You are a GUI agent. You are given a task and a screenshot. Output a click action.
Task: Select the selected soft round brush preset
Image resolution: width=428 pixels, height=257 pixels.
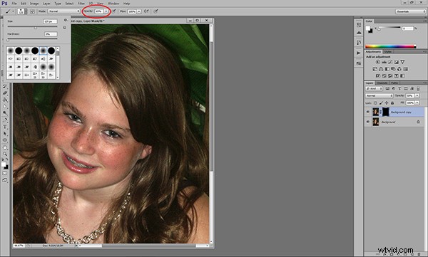coord(43,51)
